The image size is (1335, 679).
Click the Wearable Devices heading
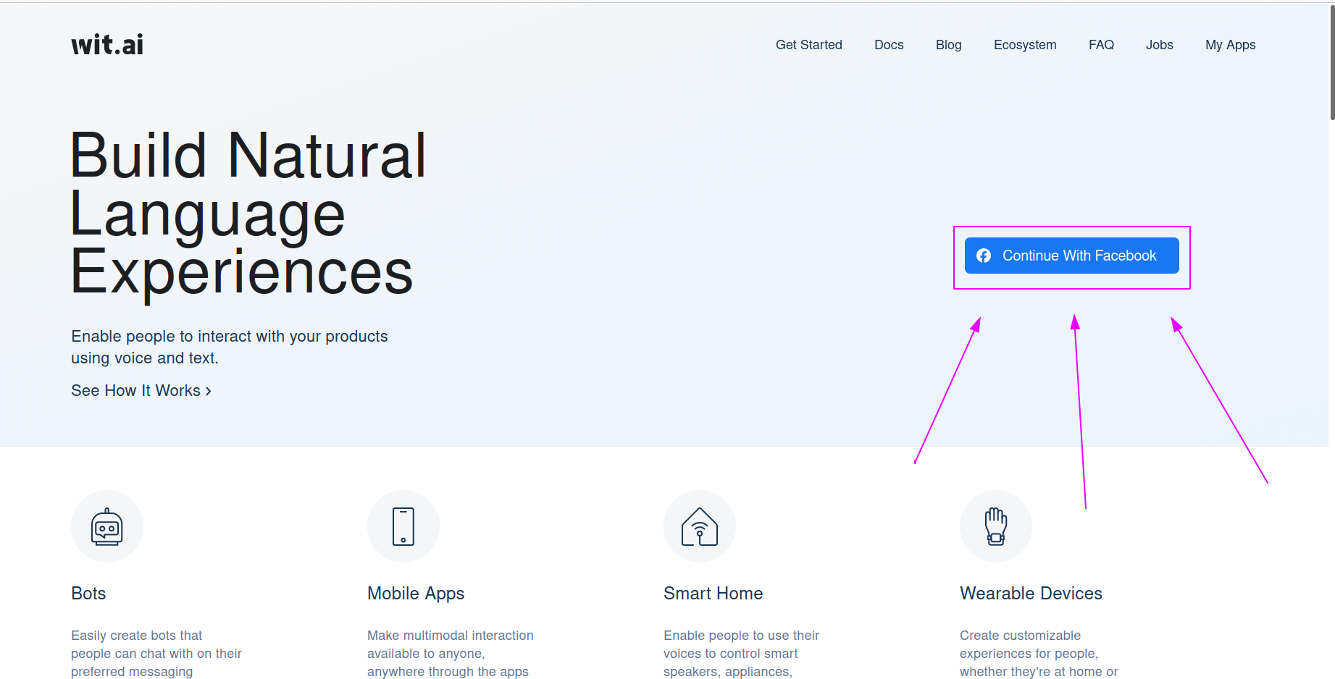(x=1031, y=594)
